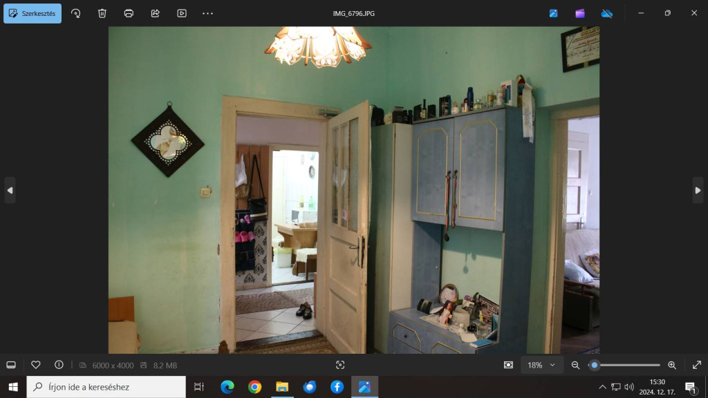Open the Clipchamp icon in title bar
Image resolution: width=708 pixels, height=398 pixels.
tap(580, 13)
